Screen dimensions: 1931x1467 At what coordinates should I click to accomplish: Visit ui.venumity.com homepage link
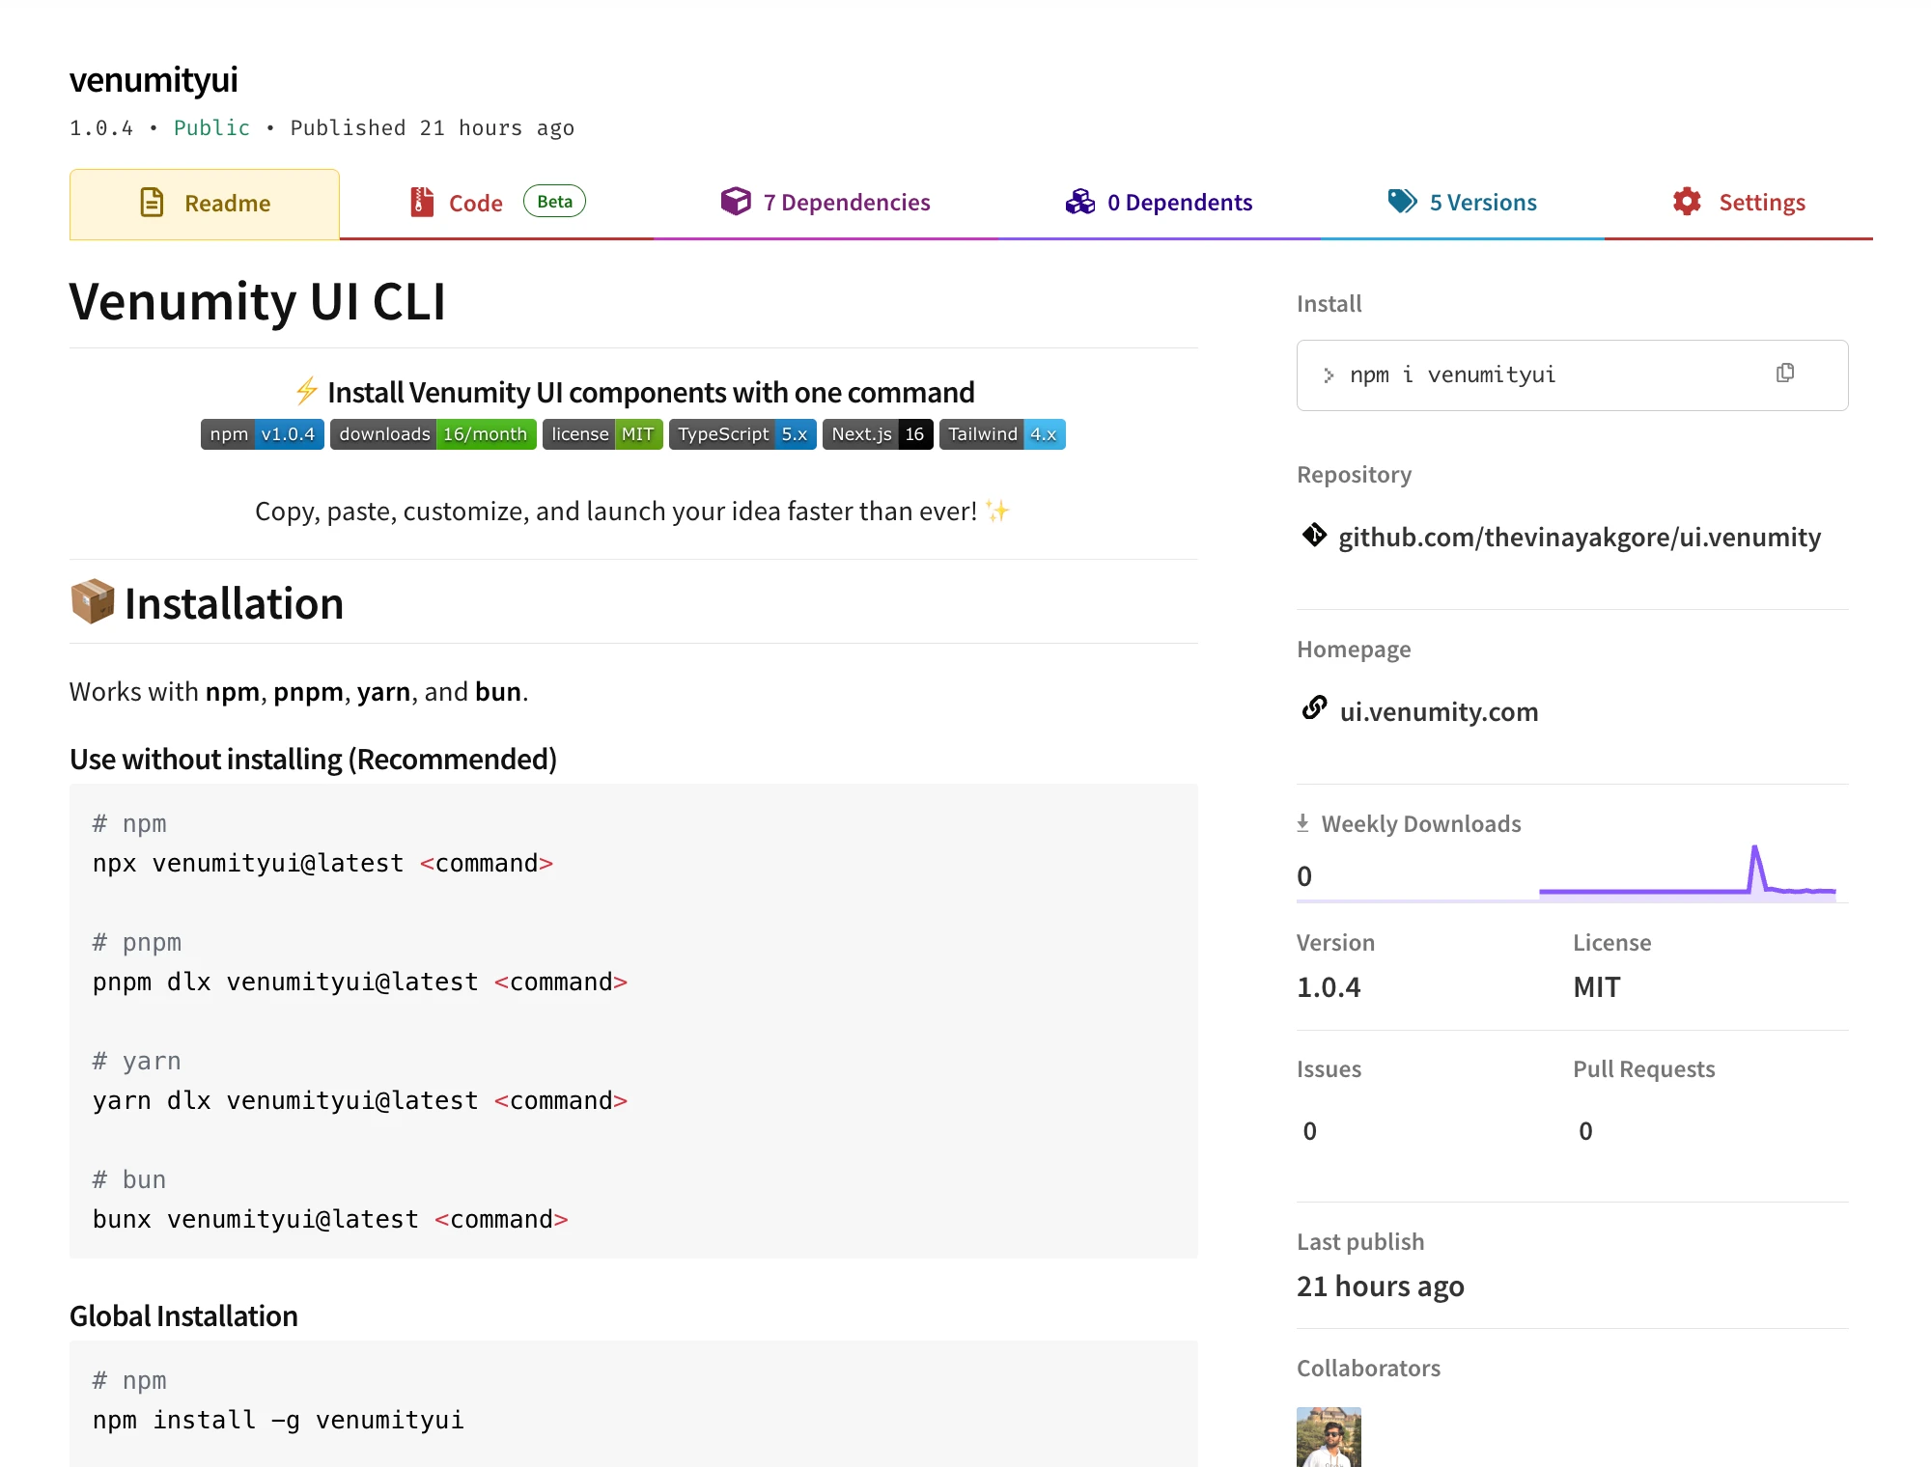[1439, 711]
